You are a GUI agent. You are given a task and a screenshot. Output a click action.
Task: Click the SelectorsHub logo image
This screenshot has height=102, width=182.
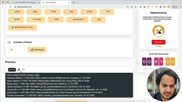158,31
